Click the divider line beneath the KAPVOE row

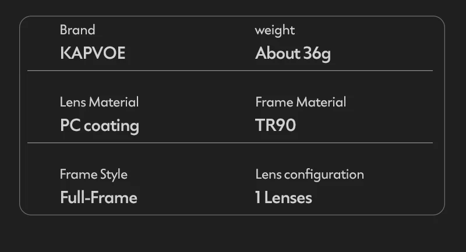[x=230, y=70]
